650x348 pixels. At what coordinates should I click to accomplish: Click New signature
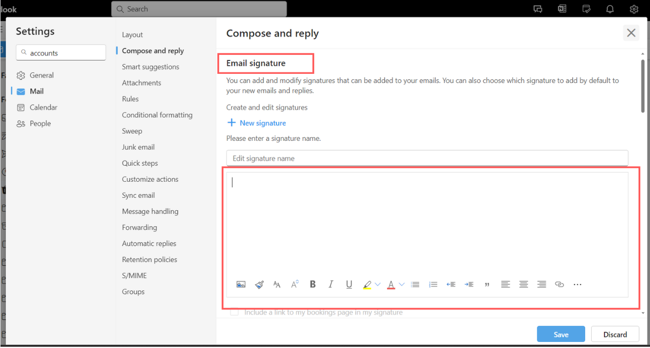[x=257, y=123]
